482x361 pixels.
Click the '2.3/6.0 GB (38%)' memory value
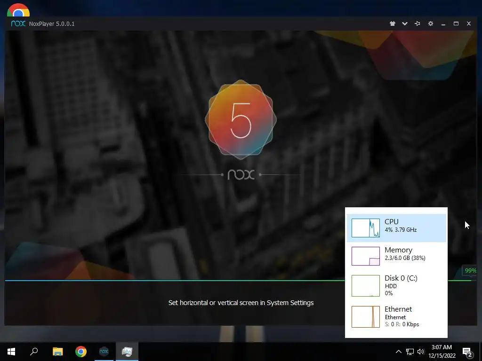(405, 258)
